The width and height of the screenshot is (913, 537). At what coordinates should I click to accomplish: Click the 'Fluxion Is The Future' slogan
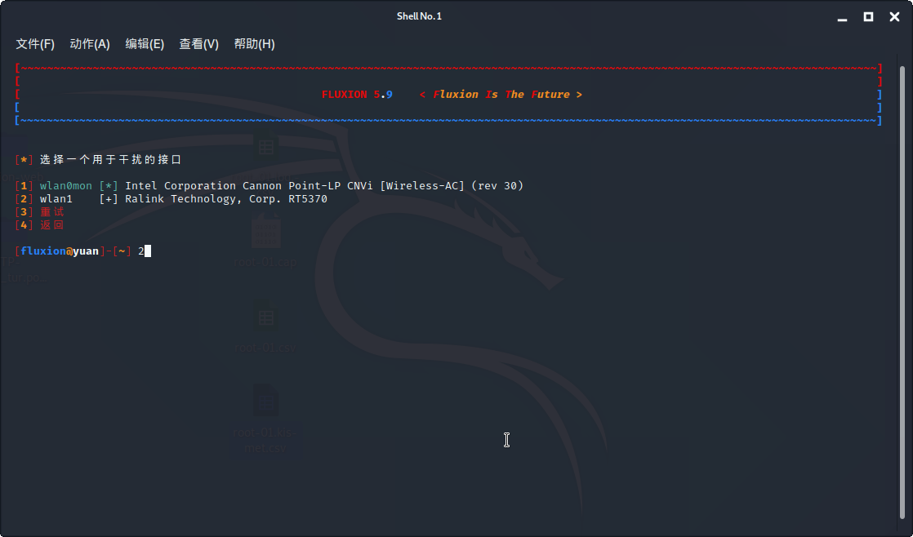tap(501, 94)
